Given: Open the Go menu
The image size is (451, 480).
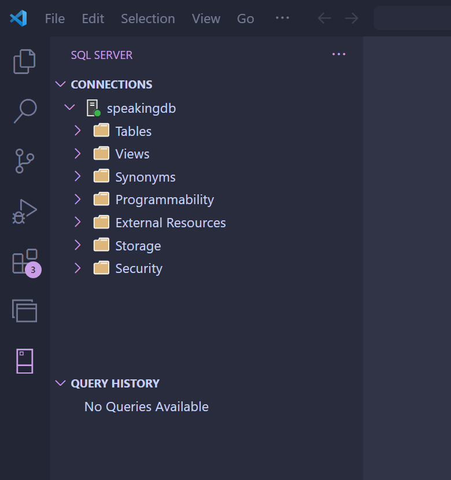Looking at the screenshot, I should point(245,18).
